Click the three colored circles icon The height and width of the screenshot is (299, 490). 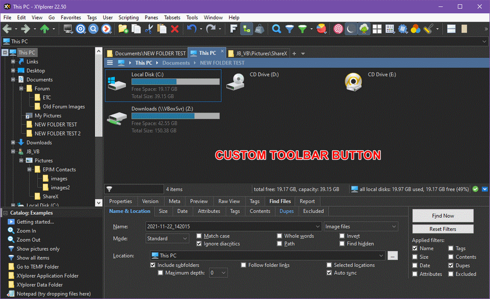click(x=415, y=29)
